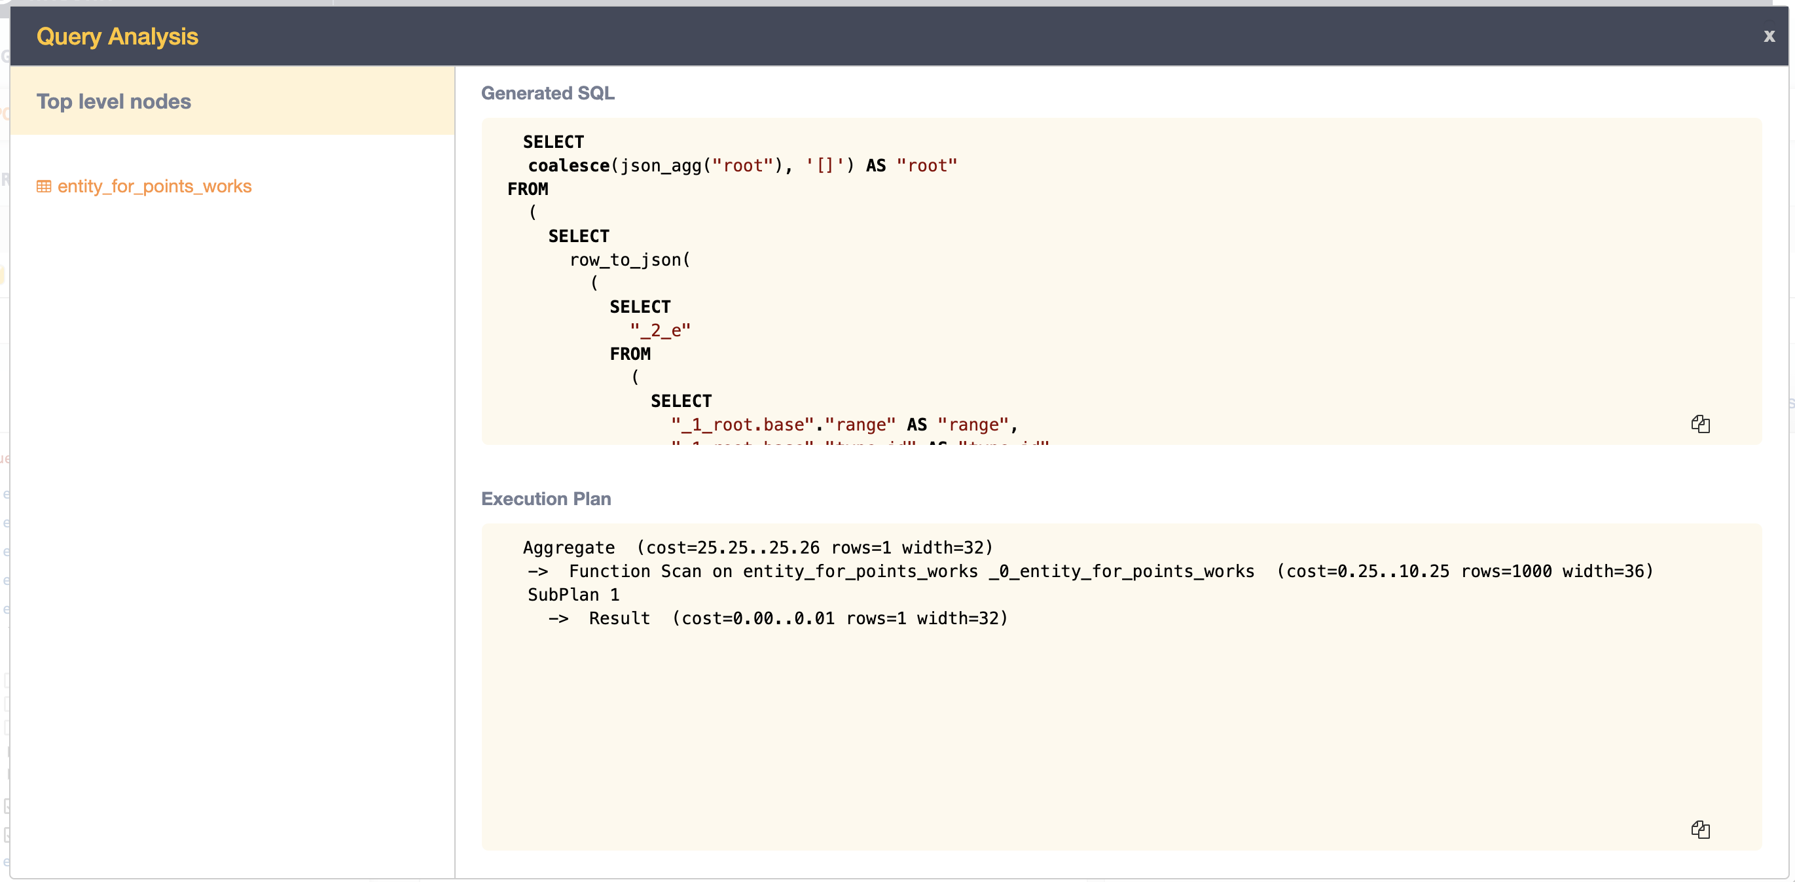Click the Execution Plan section heading

pyautogui.click(x=545, y=499)
